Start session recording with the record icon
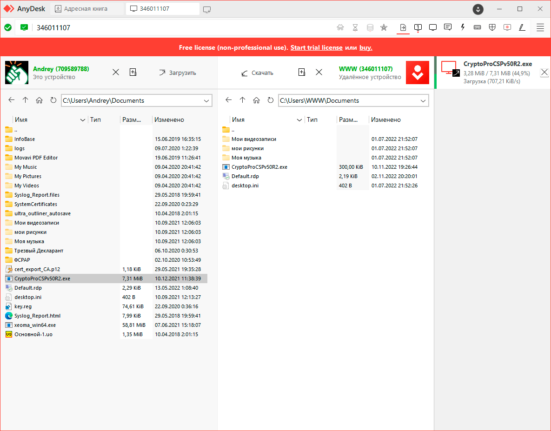Viewport: 551px width, 431px height. pyautogui.click(x=507, y=27)
